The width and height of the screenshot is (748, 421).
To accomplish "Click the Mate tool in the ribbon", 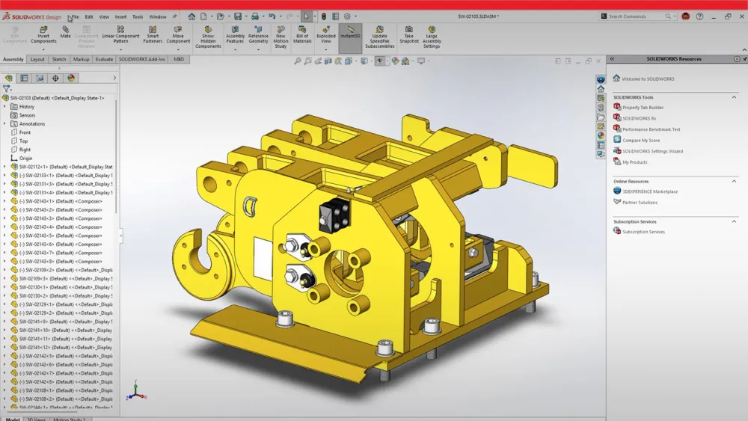I will pyautogui.click(x=66, y=33).
